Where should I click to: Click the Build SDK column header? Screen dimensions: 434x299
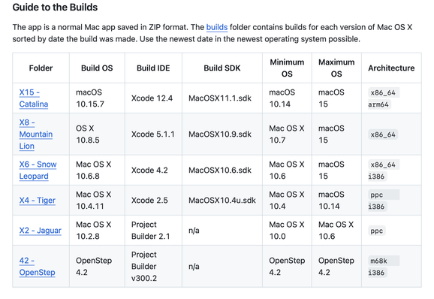point(222,68)
